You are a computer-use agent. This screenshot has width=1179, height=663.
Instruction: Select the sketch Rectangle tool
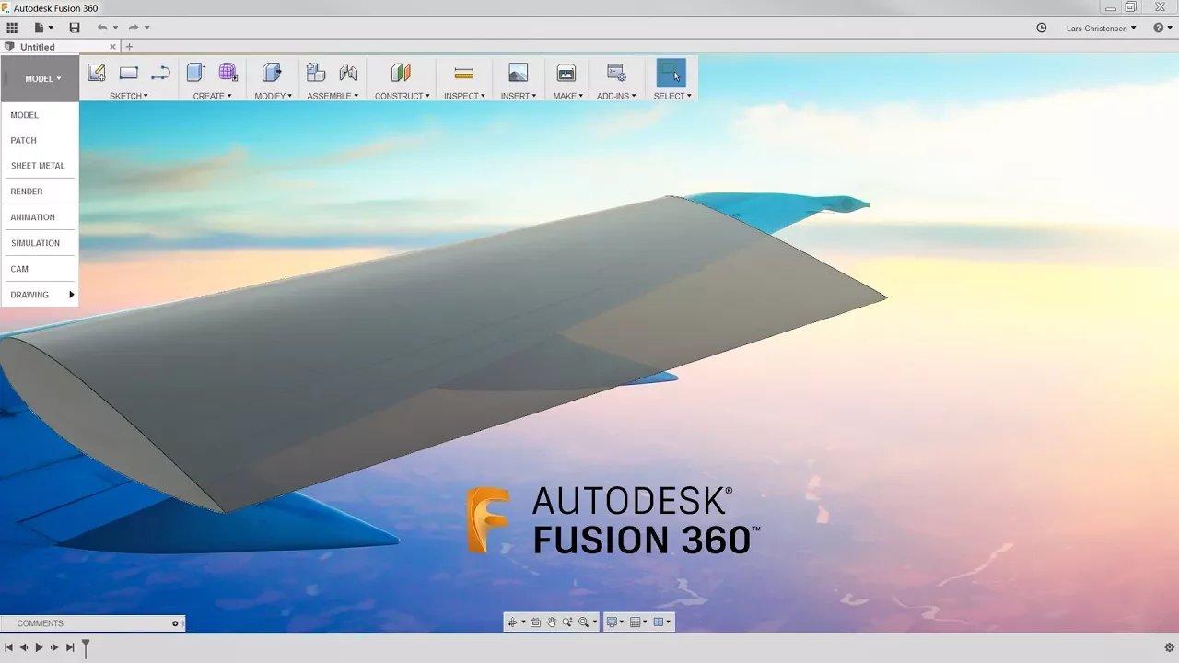tap(129, 73)
